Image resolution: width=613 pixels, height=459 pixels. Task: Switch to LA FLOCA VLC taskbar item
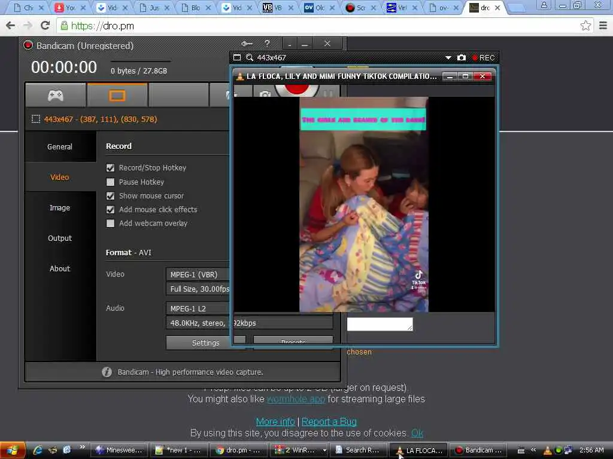tap(418, 450)
